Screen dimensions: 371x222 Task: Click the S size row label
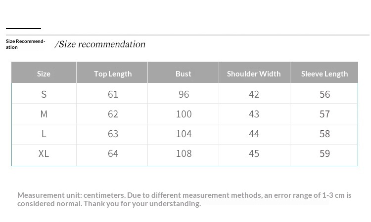[44, 94]
